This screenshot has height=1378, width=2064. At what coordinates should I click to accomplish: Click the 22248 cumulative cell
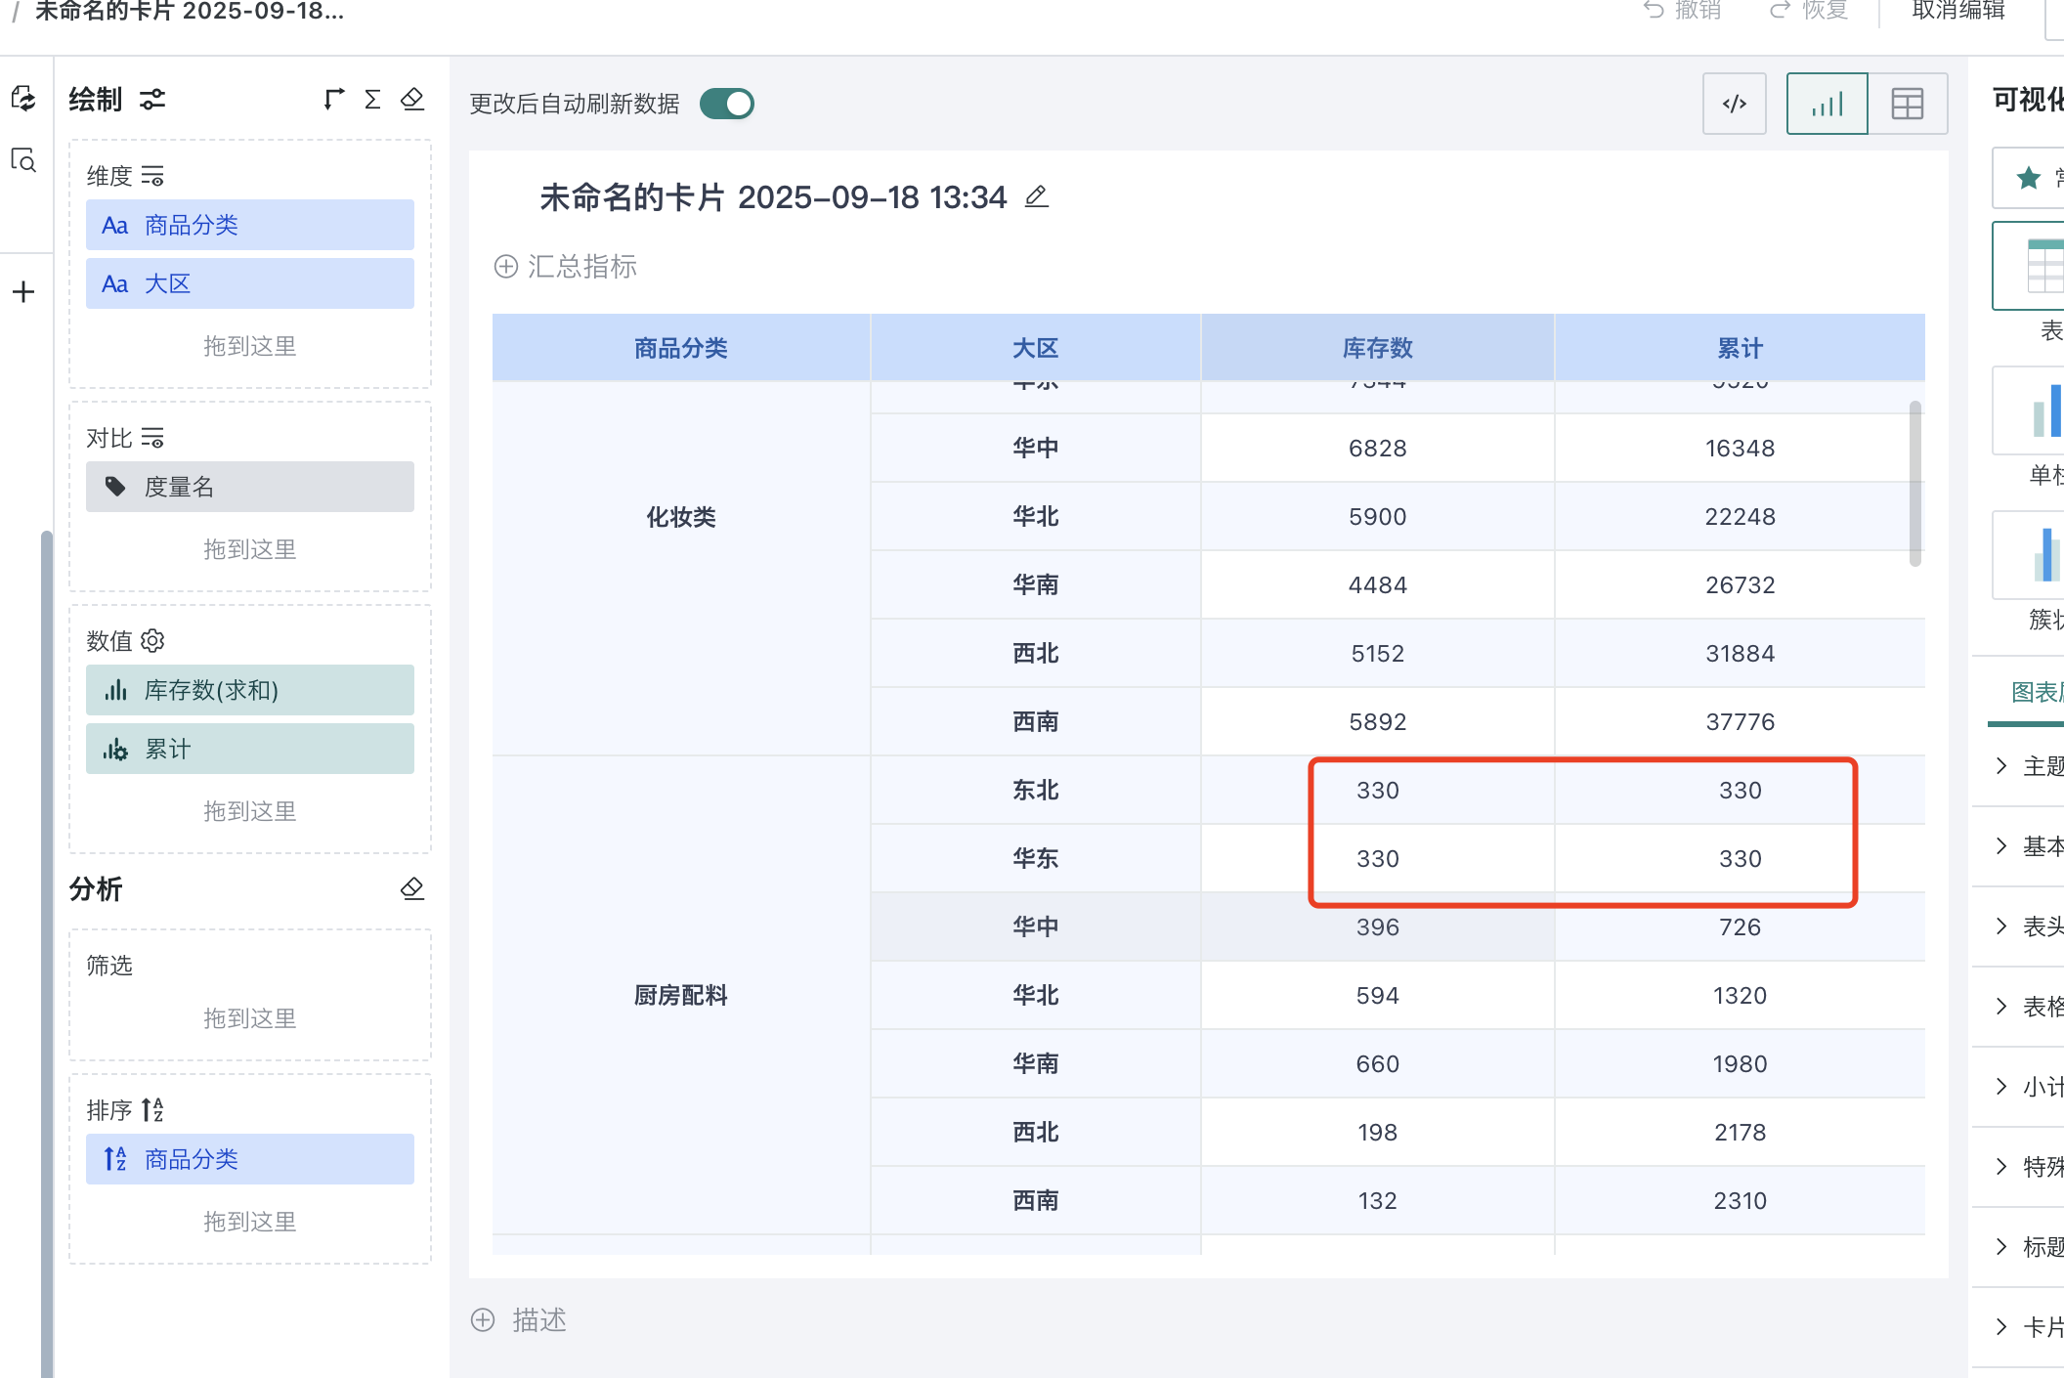[1741, 516]
